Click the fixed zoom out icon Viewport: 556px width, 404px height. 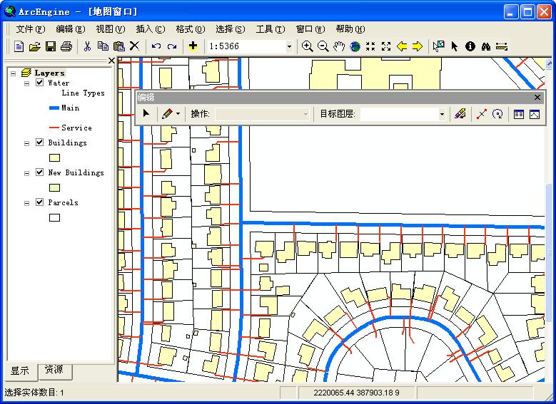[x=386, y=46]
